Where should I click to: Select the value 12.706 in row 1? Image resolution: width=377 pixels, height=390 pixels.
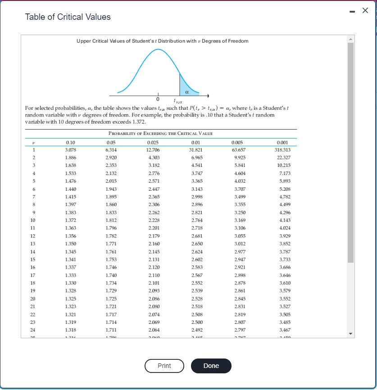tap(153, 150)
